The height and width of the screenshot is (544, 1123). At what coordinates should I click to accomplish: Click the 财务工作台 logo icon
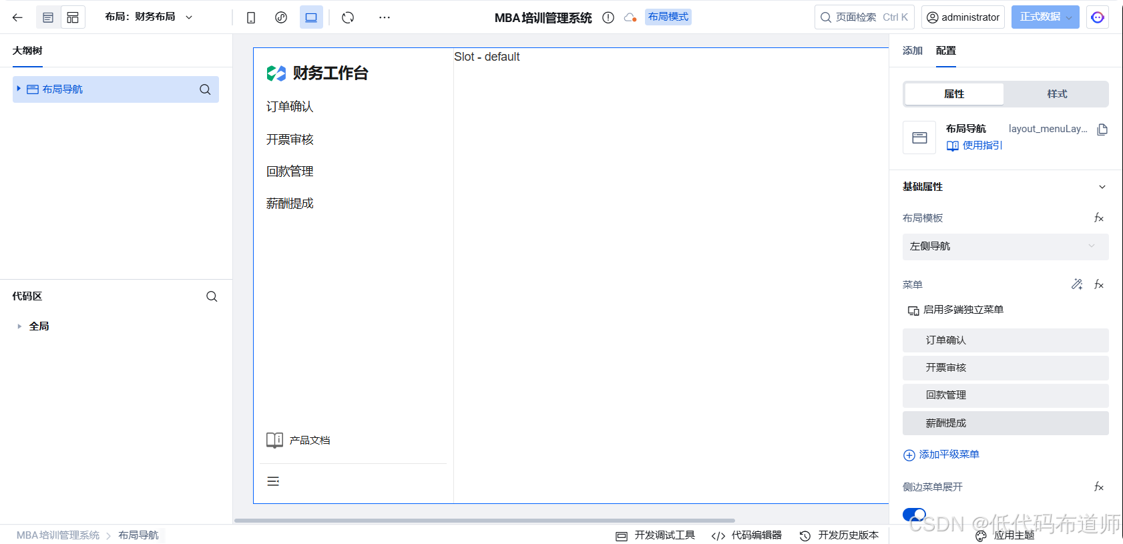pos(276,73)
